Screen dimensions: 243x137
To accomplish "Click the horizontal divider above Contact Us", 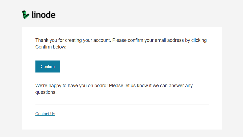I will [122, 104].
